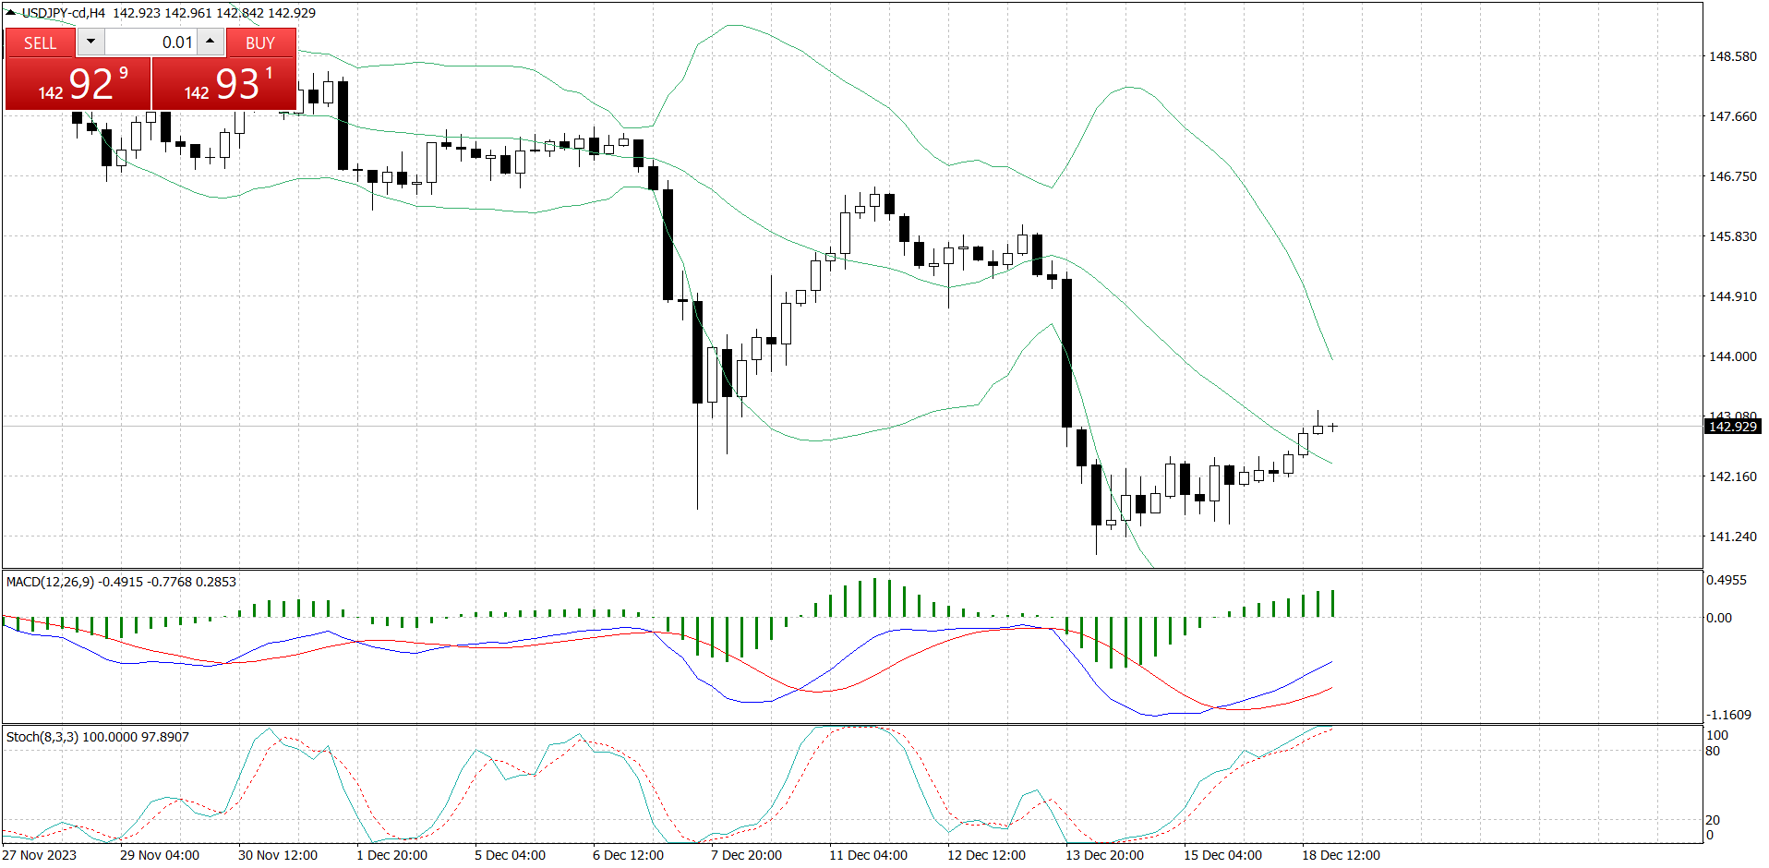Screen dimensions: 1769x868
Task: Click the 0.00 MACD zero level label
Action: click(1718, 618)
